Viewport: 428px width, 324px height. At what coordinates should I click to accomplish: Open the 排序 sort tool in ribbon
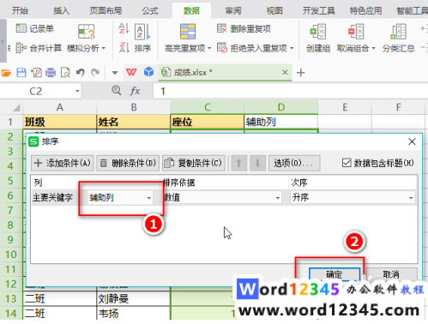tap(142, 38)
